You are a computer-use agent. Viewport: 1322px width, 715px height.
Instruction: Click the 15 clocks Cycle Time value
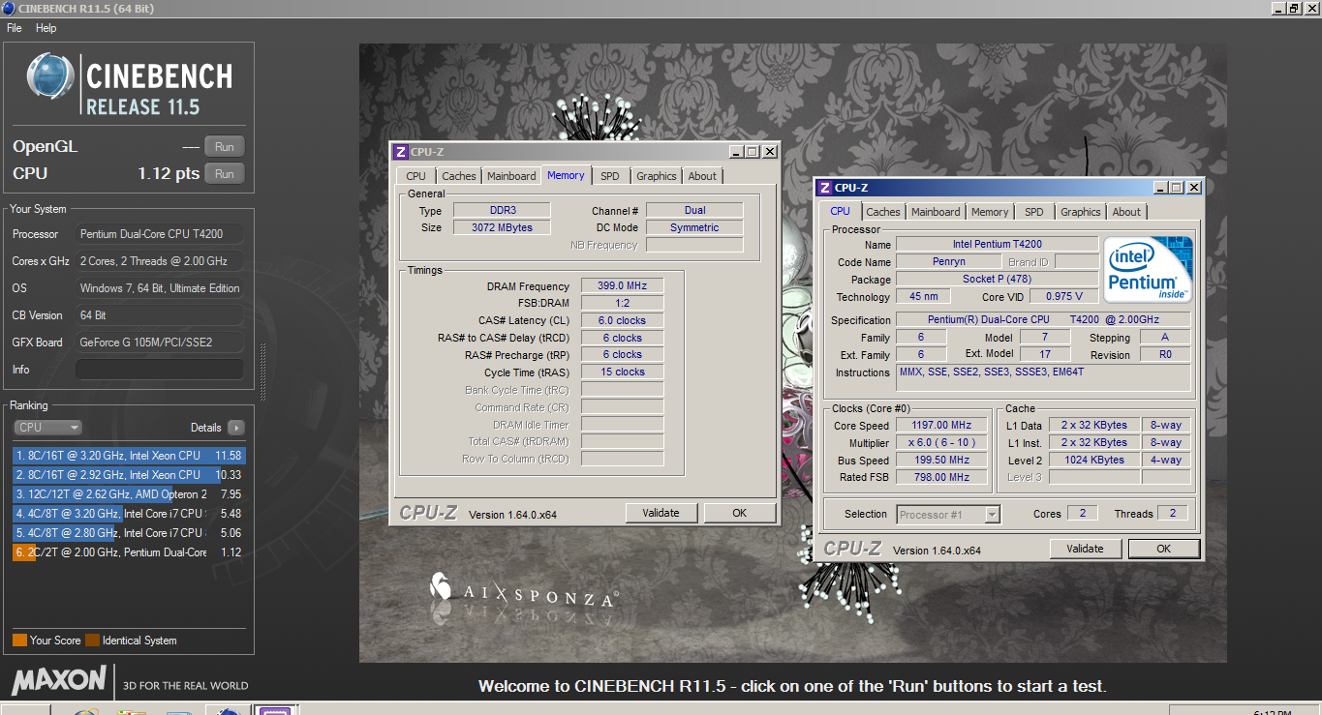(622, 372)
